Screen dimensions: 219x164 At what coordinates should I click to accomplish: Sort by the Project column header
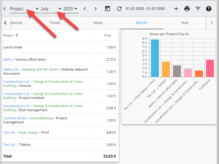8,35
